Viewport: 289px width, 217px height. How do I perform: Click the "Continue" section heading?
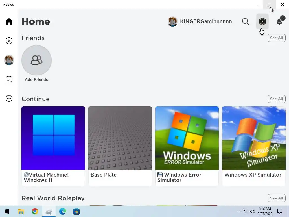pyautogui.click(x=36, y=99)
